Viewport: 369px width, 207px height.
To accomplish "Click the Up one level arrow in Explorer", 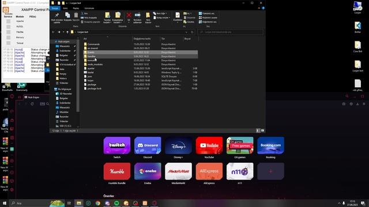I will coord(67,32).
